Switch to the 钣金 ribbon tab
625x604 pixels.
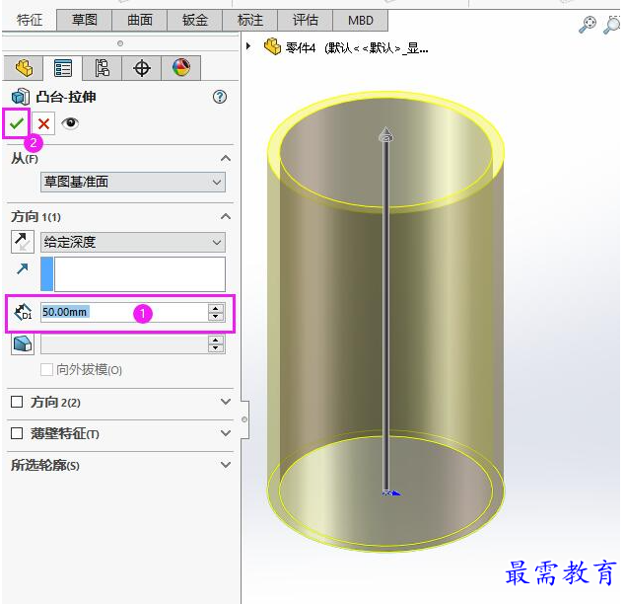(195, 20)
